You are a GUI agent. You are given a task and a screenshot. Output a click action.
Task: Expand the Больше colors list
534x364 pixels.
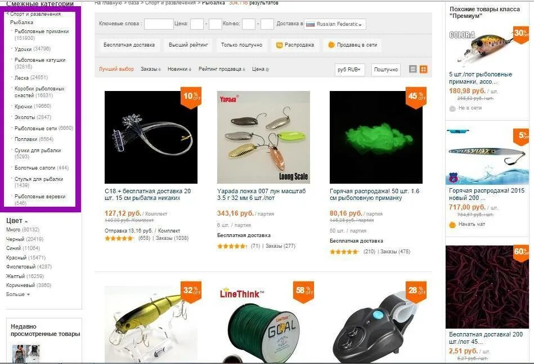point(17,294)
